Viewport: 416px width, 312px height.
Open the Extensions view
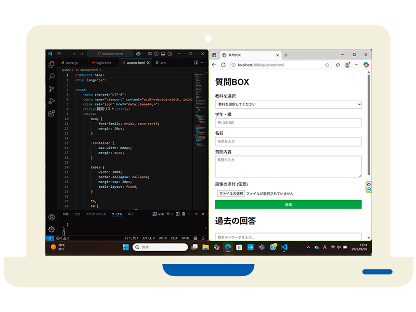point(51,113)
